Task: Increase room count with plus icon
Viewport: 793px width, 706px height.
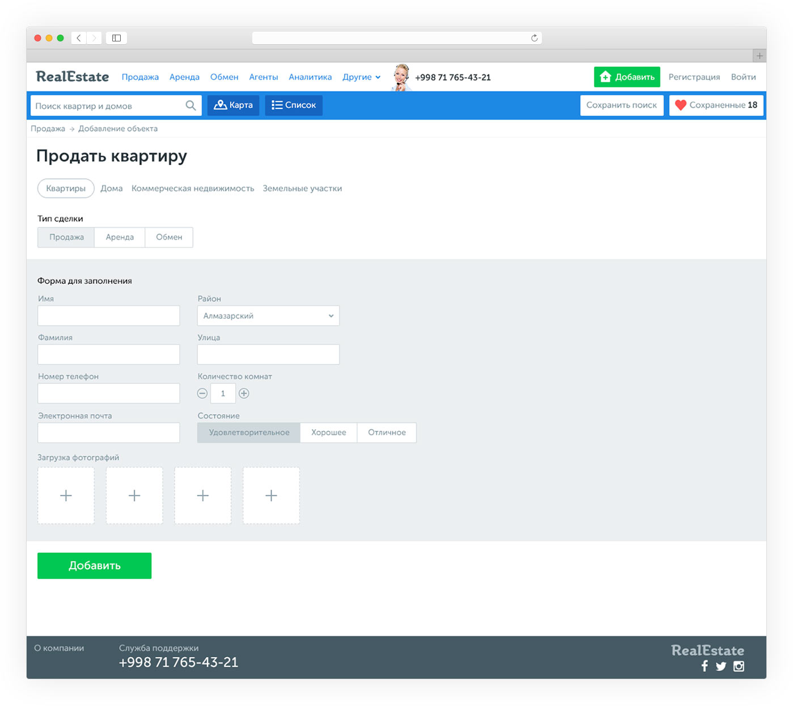Action: (x=244, y=393)
